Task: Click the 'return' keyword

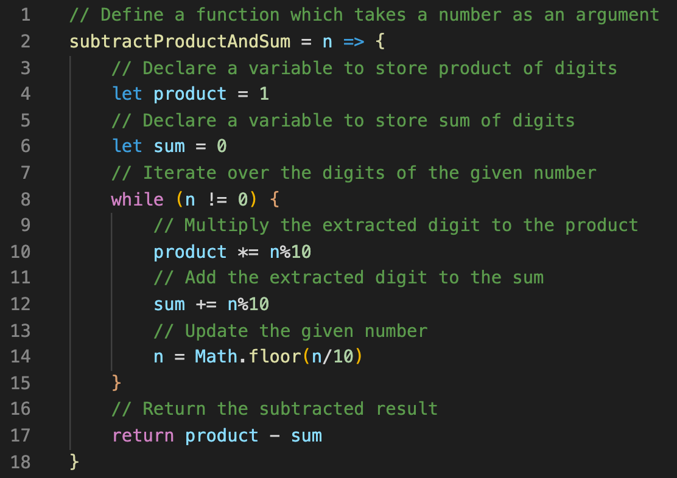Action: click(x=143, y=435)
